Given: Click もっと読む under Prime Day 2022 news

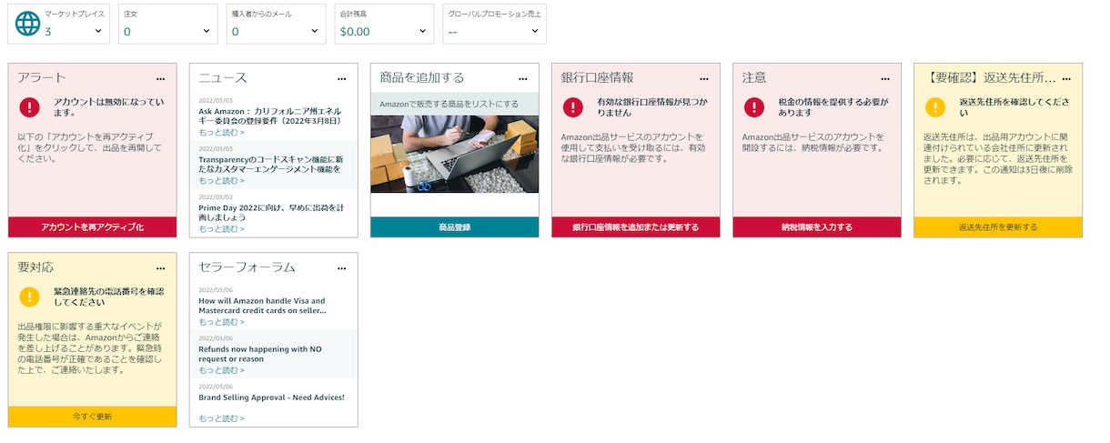Looking at the screenshot, I should click(x=221, y=228).
